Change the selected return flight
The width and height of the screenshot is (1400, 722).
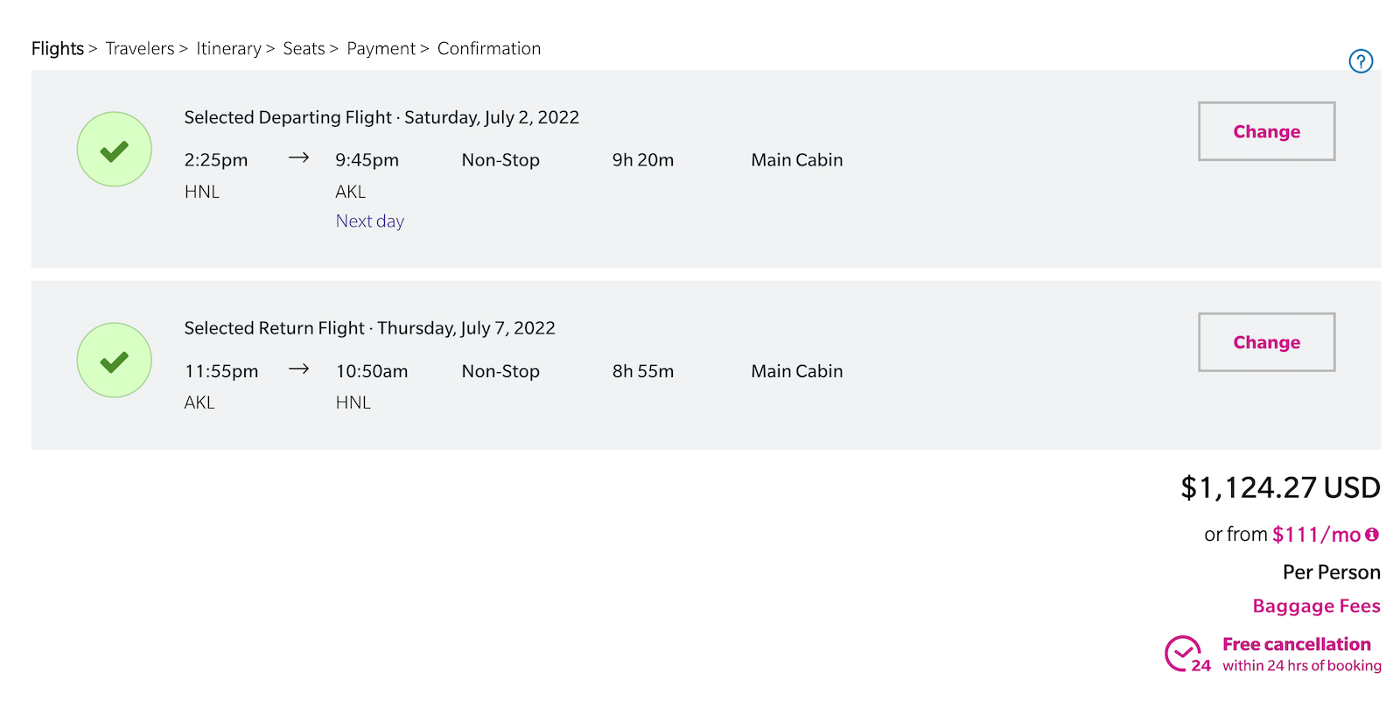(x=1266, y=342)
